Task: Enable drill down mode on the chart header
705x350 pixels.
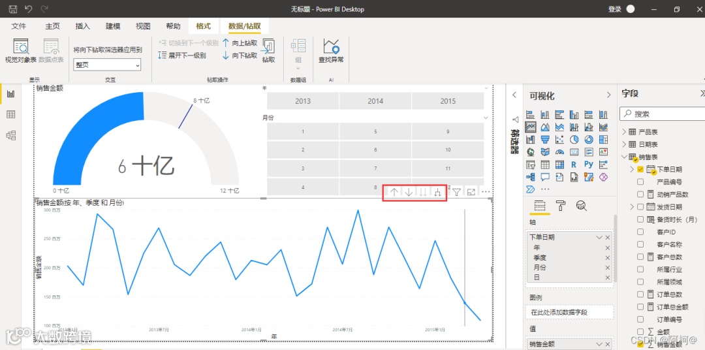Action: 408,193
